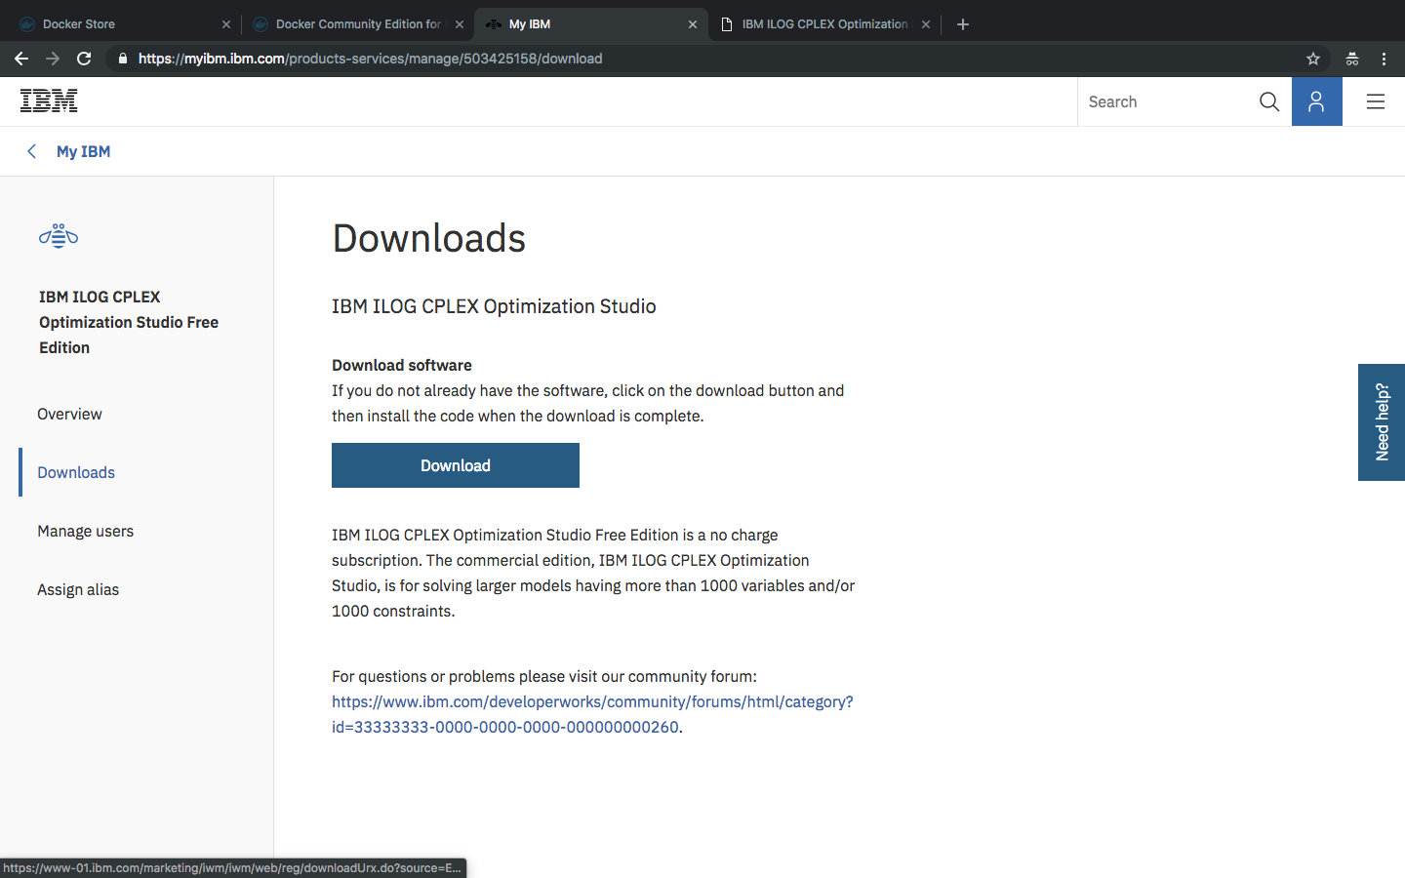The height and width of the screenshot is (878, 1405).
Task: Go back with browser back arrow
Action: 21,59
